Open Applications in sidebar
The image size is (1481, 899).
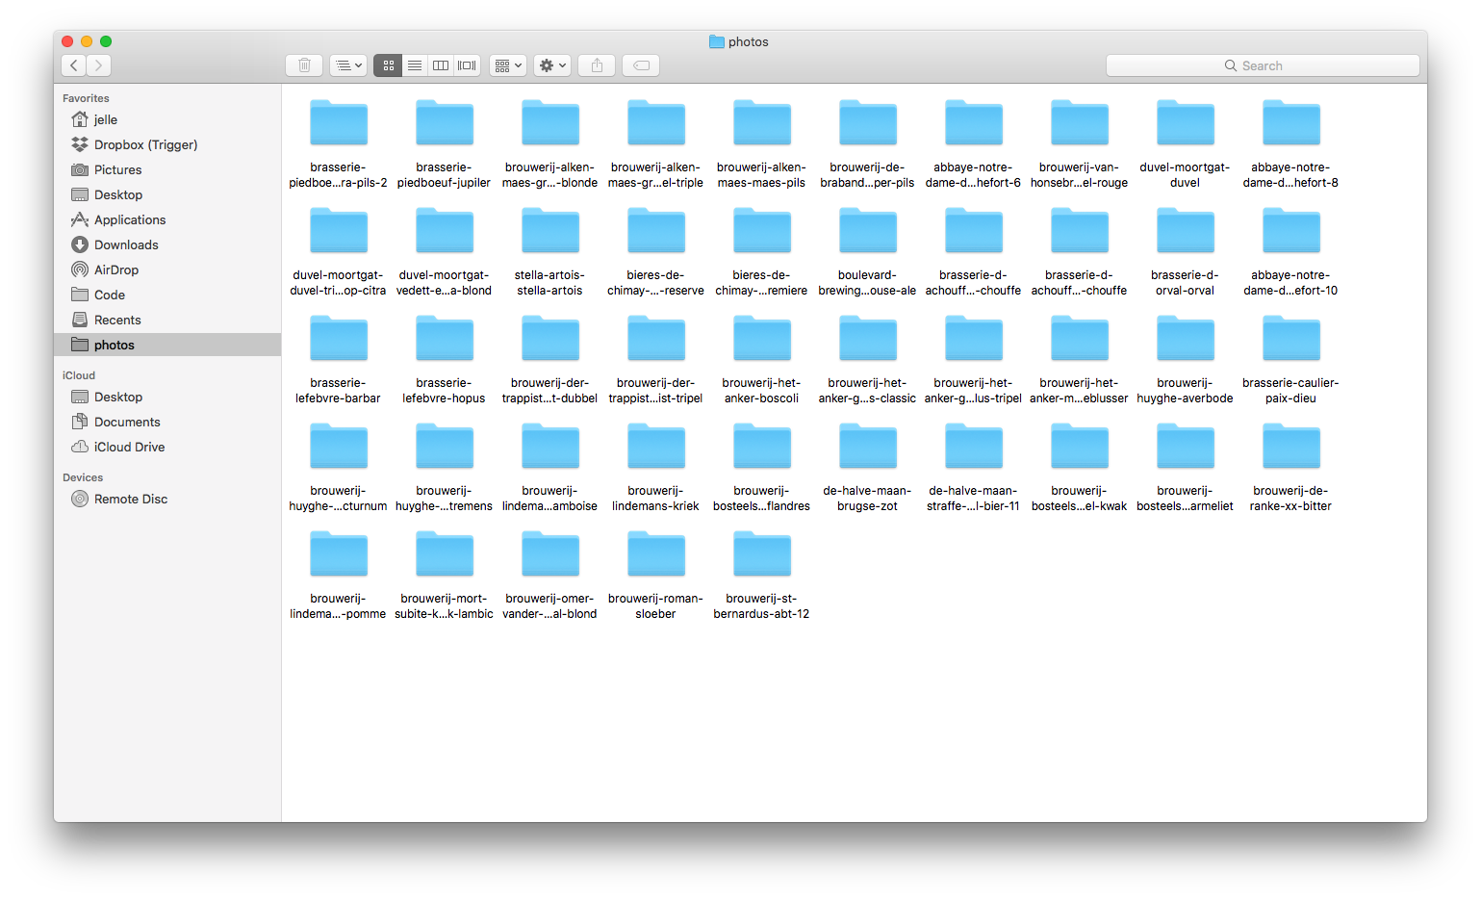[167, 219]
